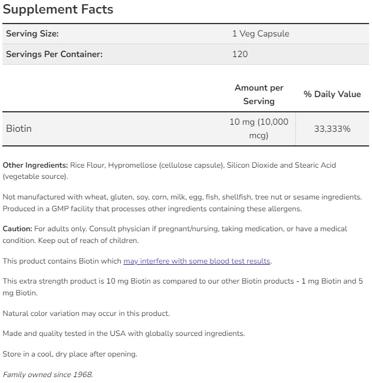The width and height of the screenshot is (372, 383).
Task: Click the Biotin ingredient row name
Action: (19, 128)
